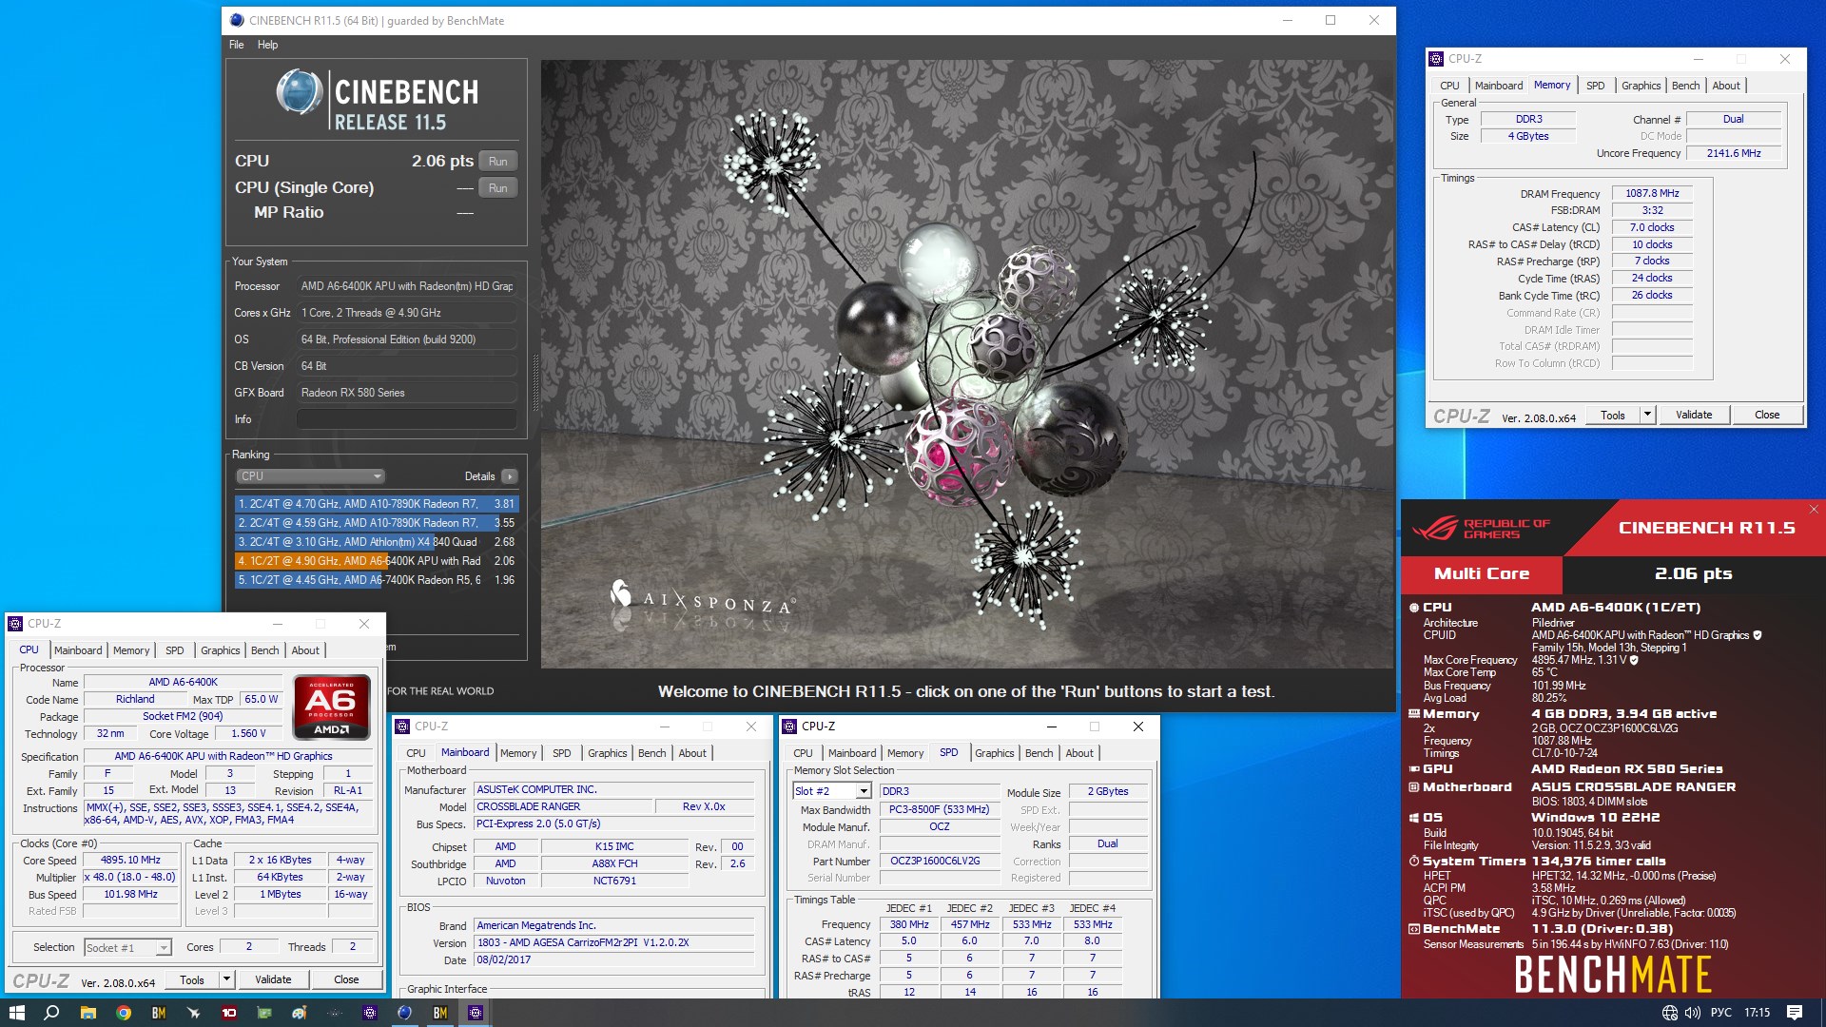Click the CPU chip icon in BenchMate panel
Image resolution: width=1826 pixels, height=1027 pixels.
pyautogui.click(x=1414, y=607)
